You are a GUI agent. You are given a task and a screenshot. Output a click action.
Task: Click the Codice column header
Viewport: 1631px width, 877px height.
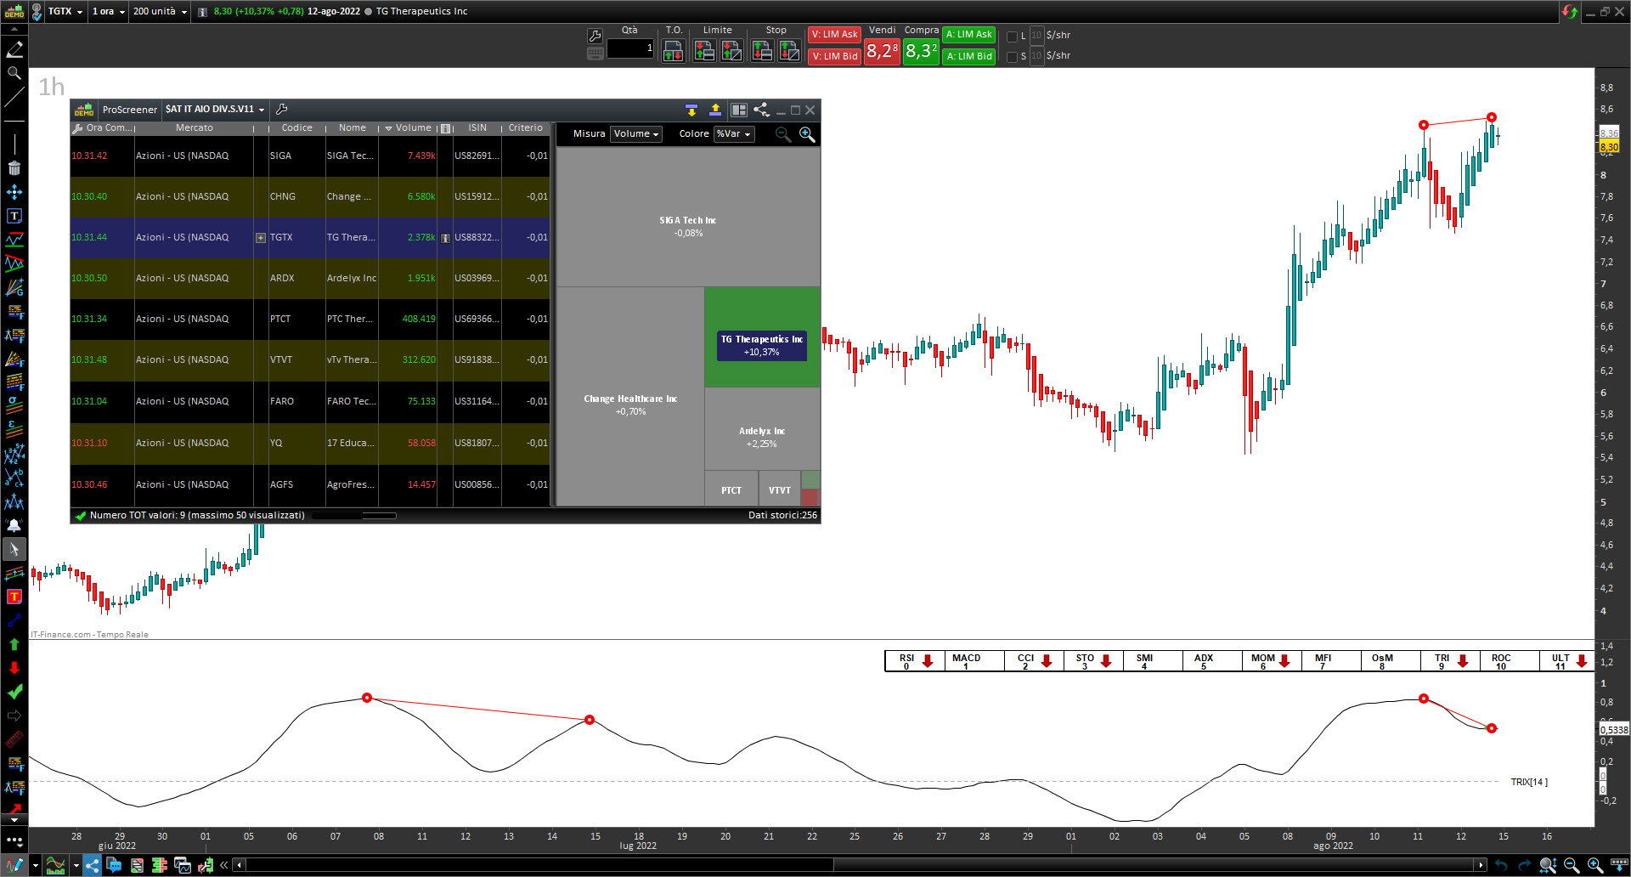(x=296, y=128)
